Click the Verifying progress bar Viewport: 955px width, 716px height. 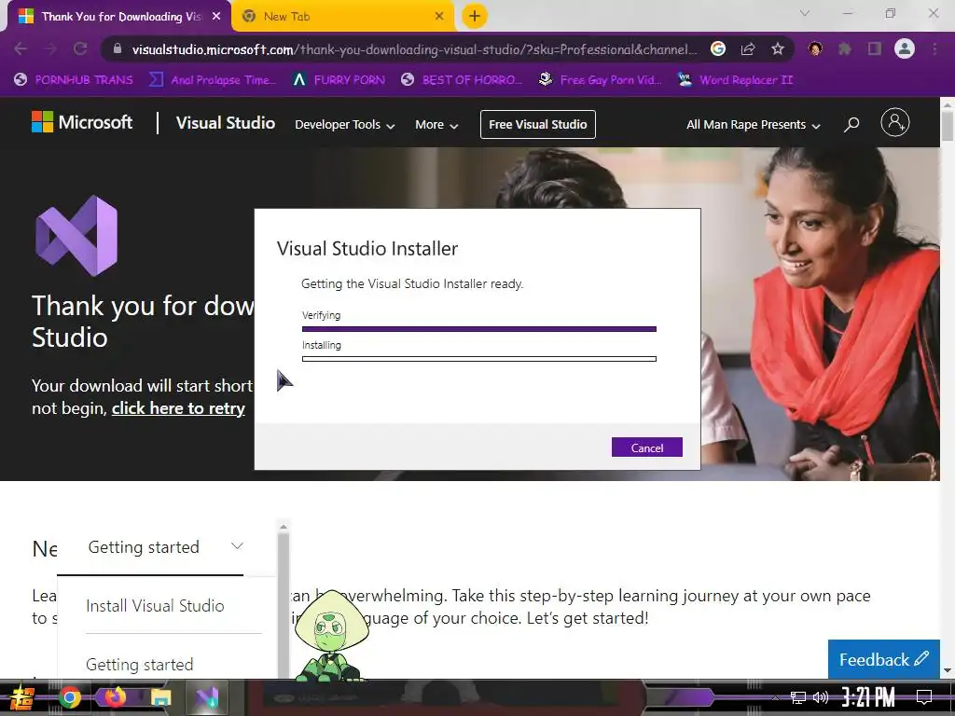(x=479, y=329)
